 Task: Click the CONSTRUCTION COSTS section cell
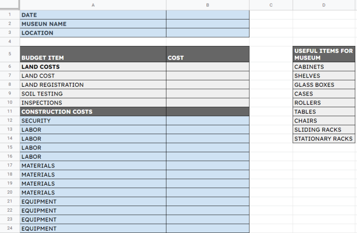pos(93,111)
